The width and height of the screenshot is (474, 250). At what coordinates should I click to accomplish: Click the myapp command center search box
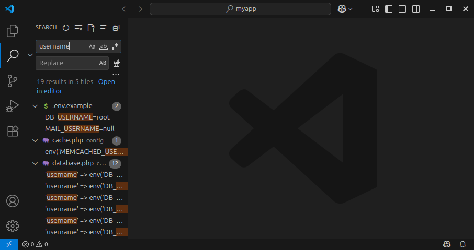click(240, 9)
